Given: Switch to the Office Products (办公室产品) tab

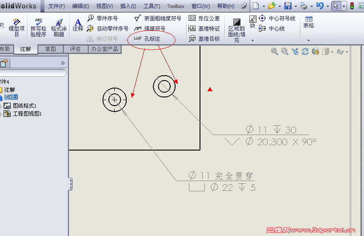Looking at the screenshot, I should (x=104, y=49).
